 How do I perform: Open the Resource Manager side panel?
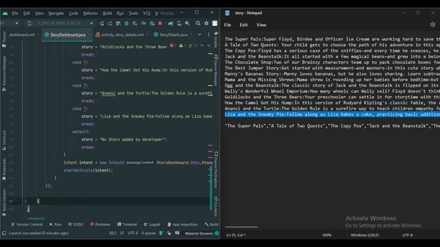(4, 73)
